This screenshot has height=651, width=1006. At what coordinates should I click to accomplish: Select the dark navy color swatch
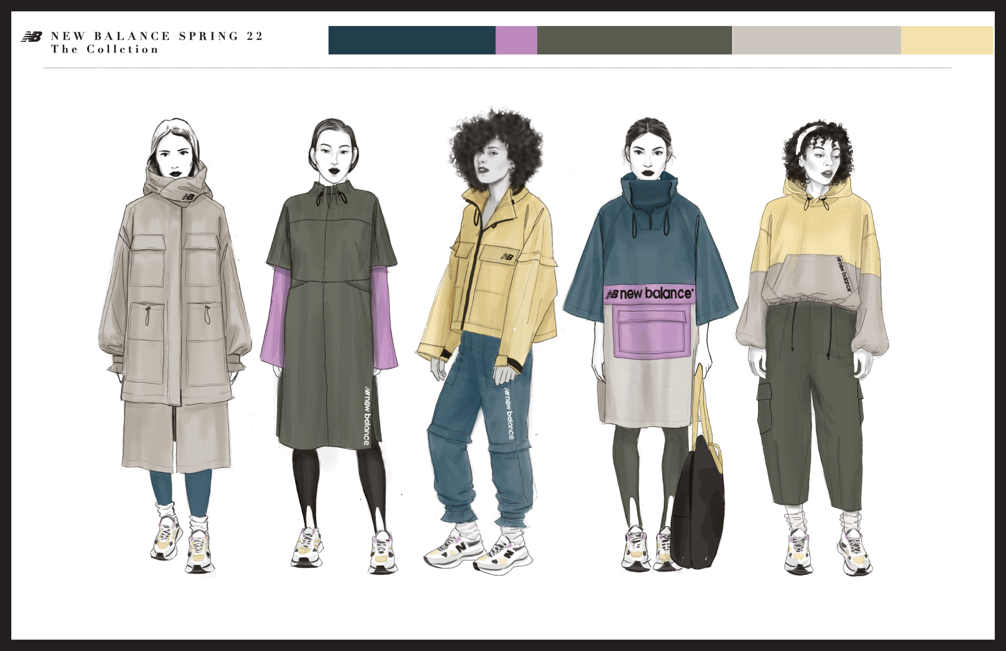coord(411,40)
